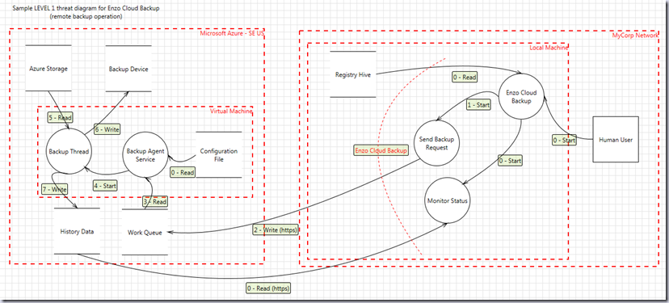Screen dimensions: 669x303
Task: Select the Backup Thread process circle
Action: pyautogui.click(x=69, y=150)
